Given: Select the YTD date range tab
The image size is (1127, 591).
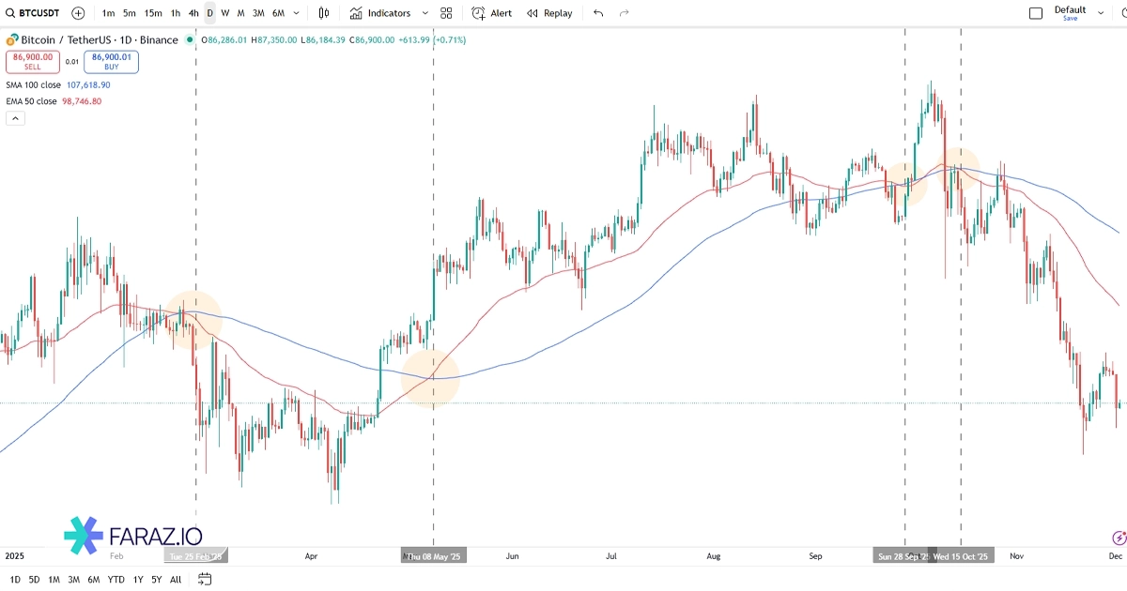Looking at the screenshot, I should tap(116, 580).
